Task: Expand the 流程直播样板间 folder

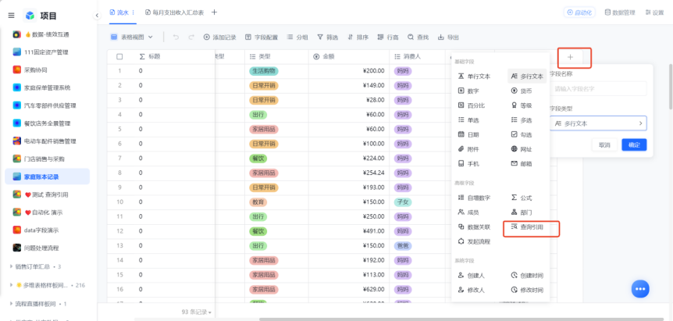Action: [x=12, y=304]
